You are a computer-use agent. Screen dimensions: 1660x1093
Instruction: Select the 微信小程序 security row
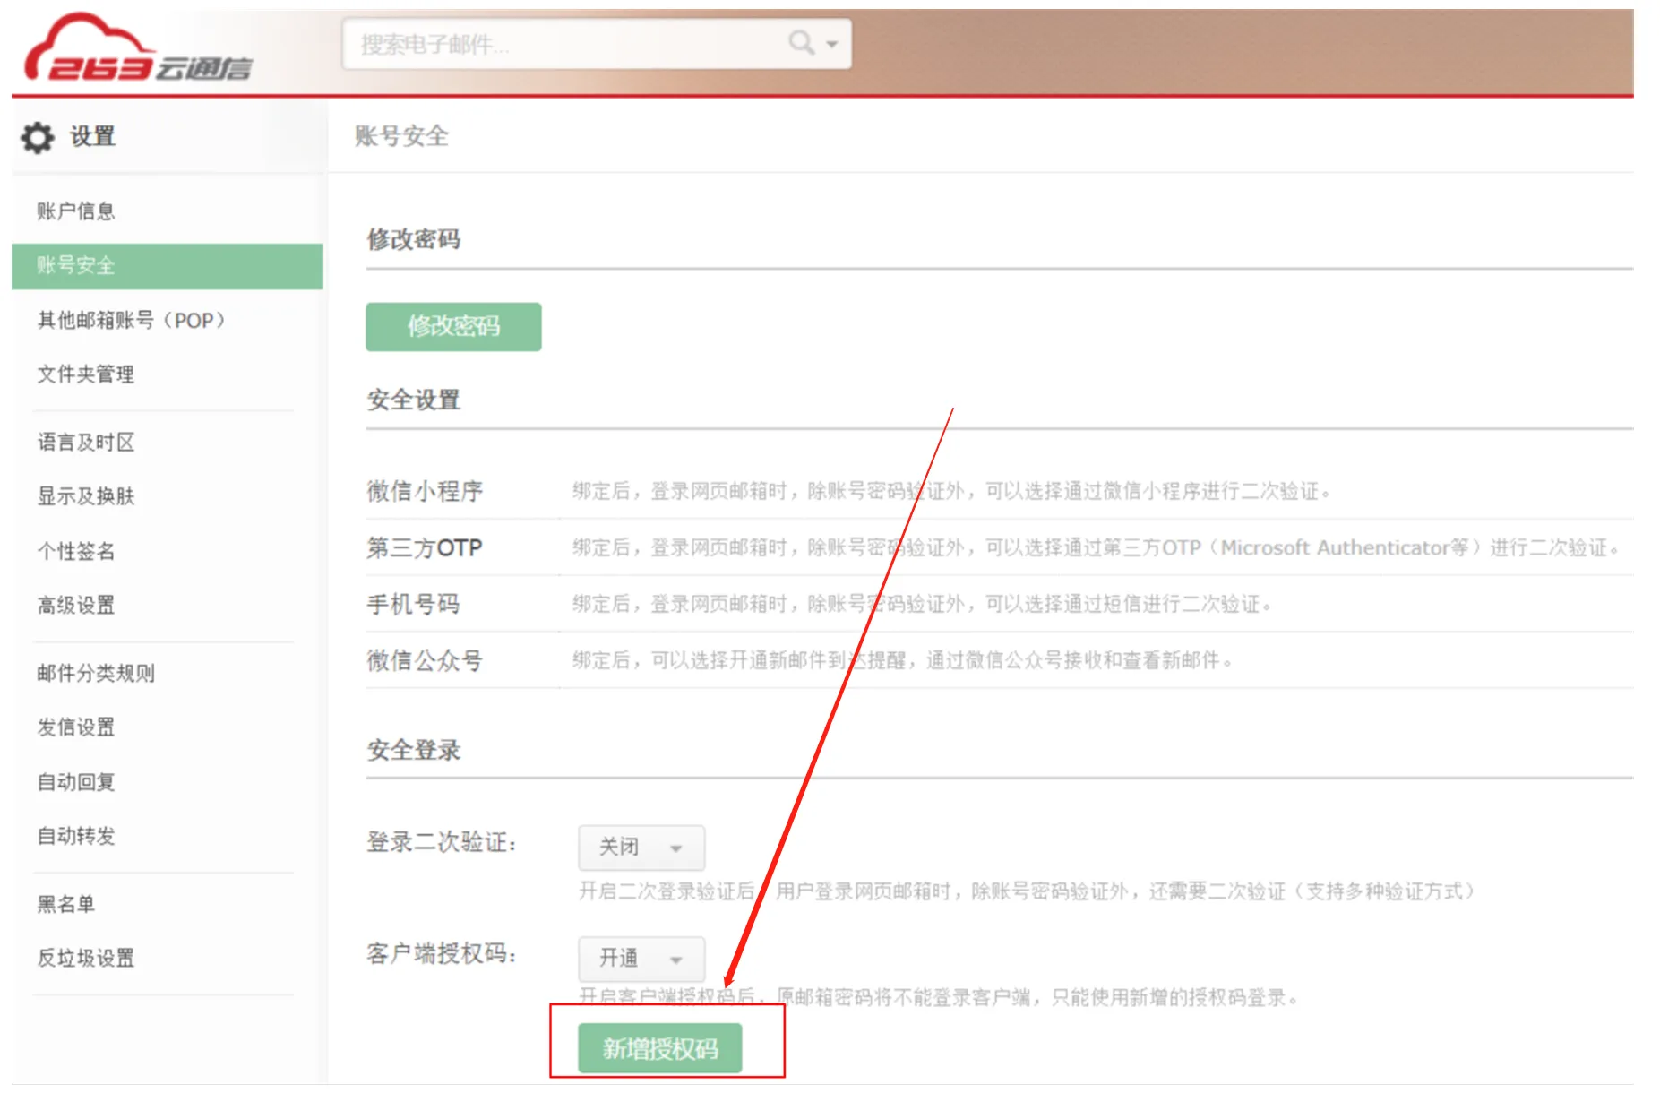(999, 491)
